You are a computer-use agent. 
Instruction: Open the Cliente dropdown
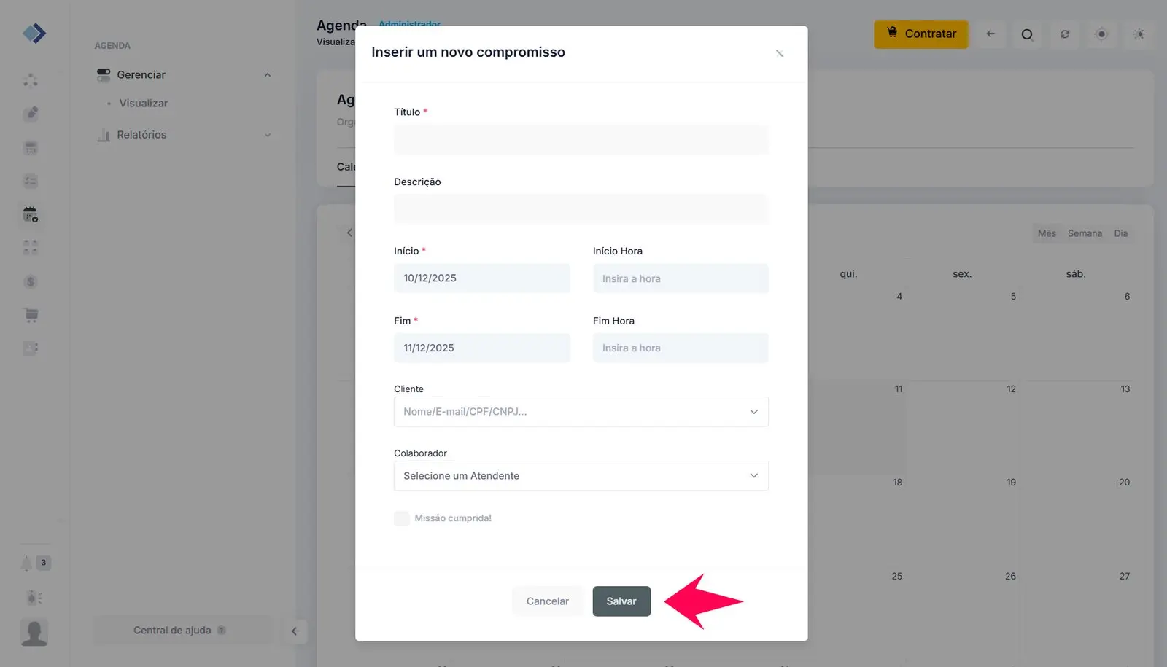(x=581, y=412)
